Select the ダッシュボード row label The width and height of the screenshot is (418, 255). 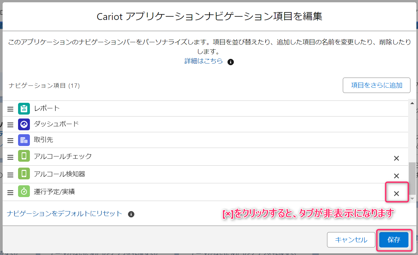point(56,124)
